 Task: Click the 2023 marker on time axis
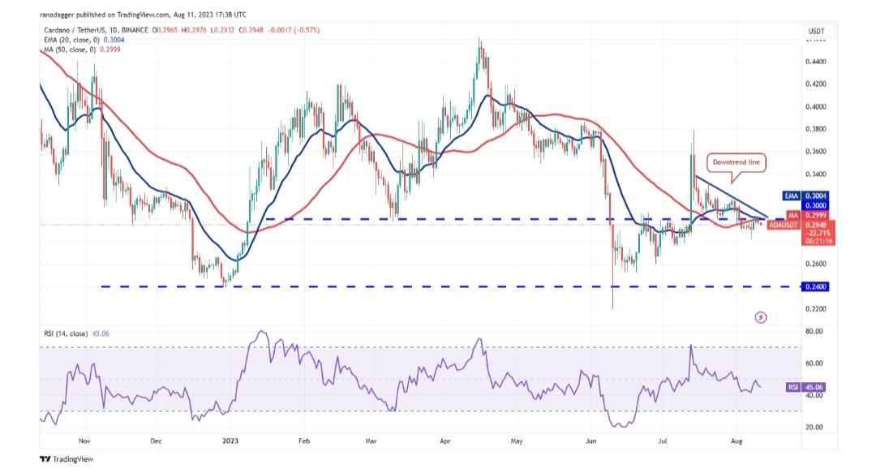click(x=229, y=444)
